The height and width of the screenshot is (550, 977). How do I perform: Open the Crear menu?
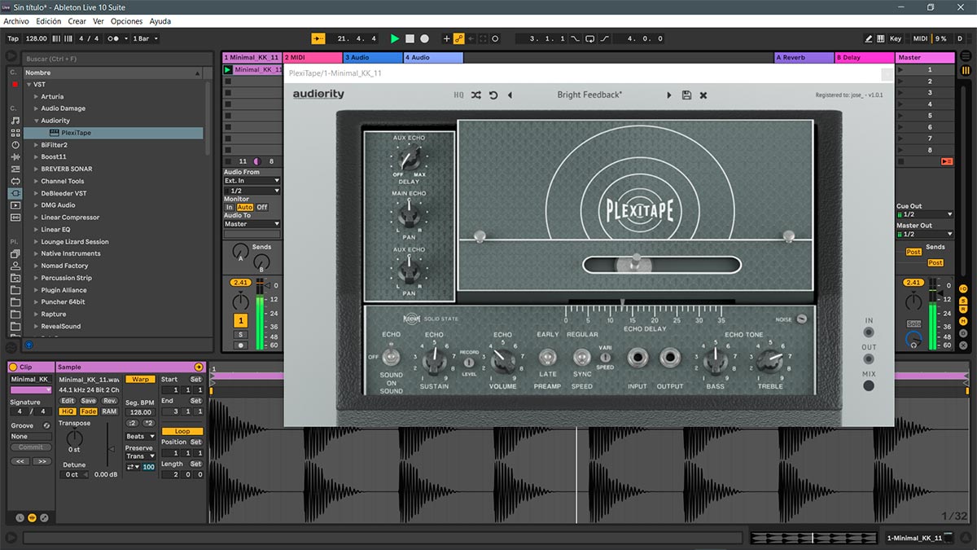coord(77,21)
